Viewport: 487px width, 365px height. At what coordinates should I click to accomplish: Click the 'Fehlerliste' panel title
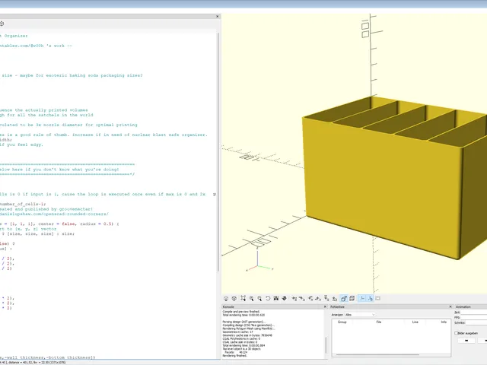click(x=337, y=306)
